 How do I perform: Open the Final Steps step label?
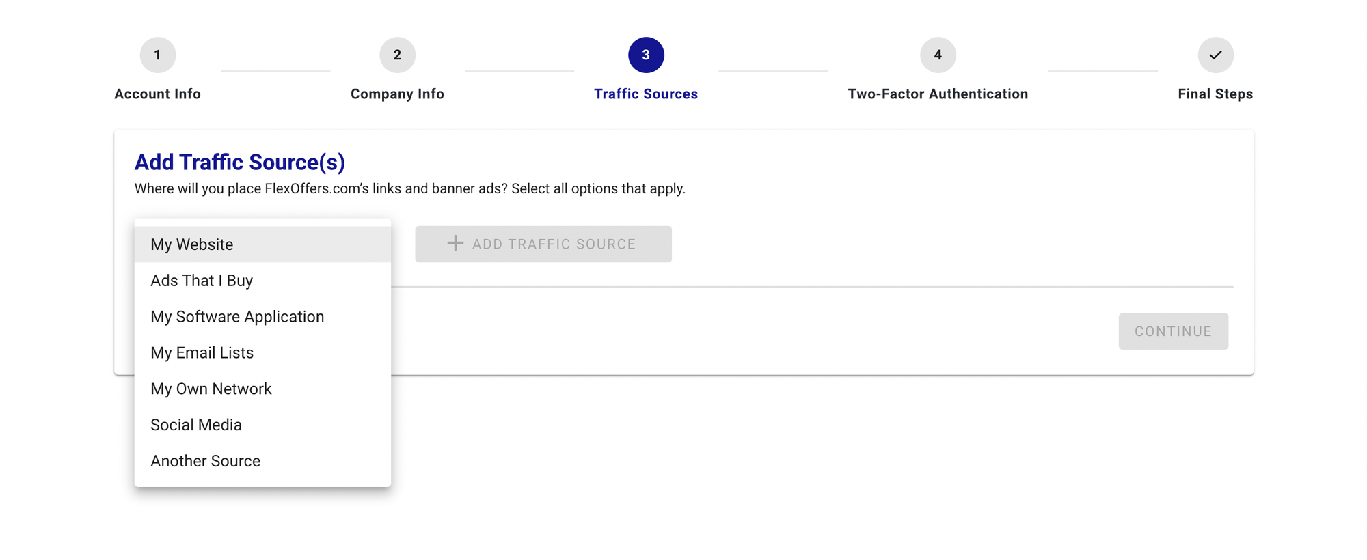[1215, 94]
